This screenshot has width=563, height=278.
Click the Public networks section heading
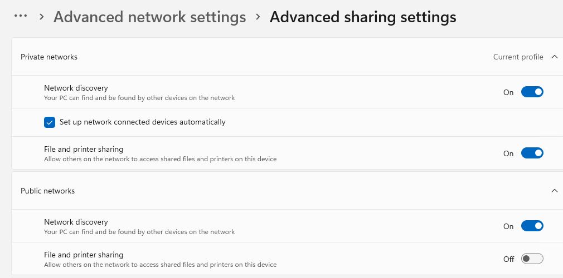tap(48, 191)
